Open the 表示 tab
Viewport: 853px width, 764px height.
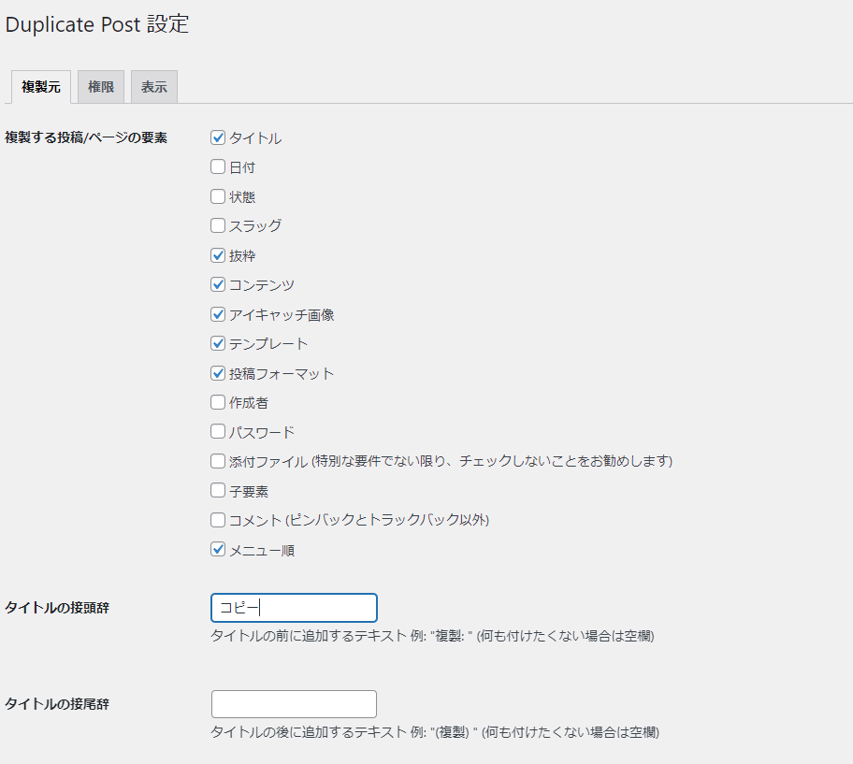point(154,87)
